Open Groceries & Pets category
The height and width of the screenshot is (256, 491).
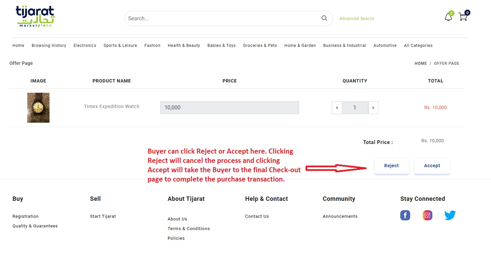(x=260, y=46)
